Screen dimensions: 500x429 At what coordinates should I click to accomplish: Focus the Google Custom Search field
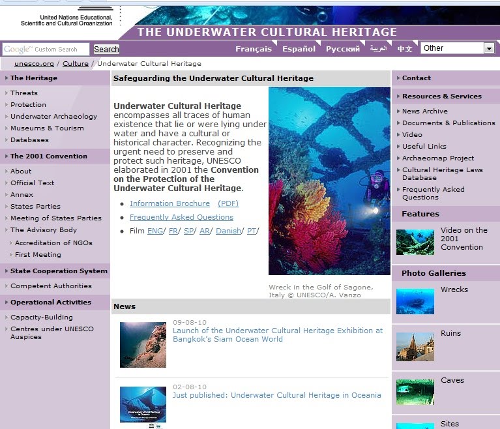[x=46, y=49]
